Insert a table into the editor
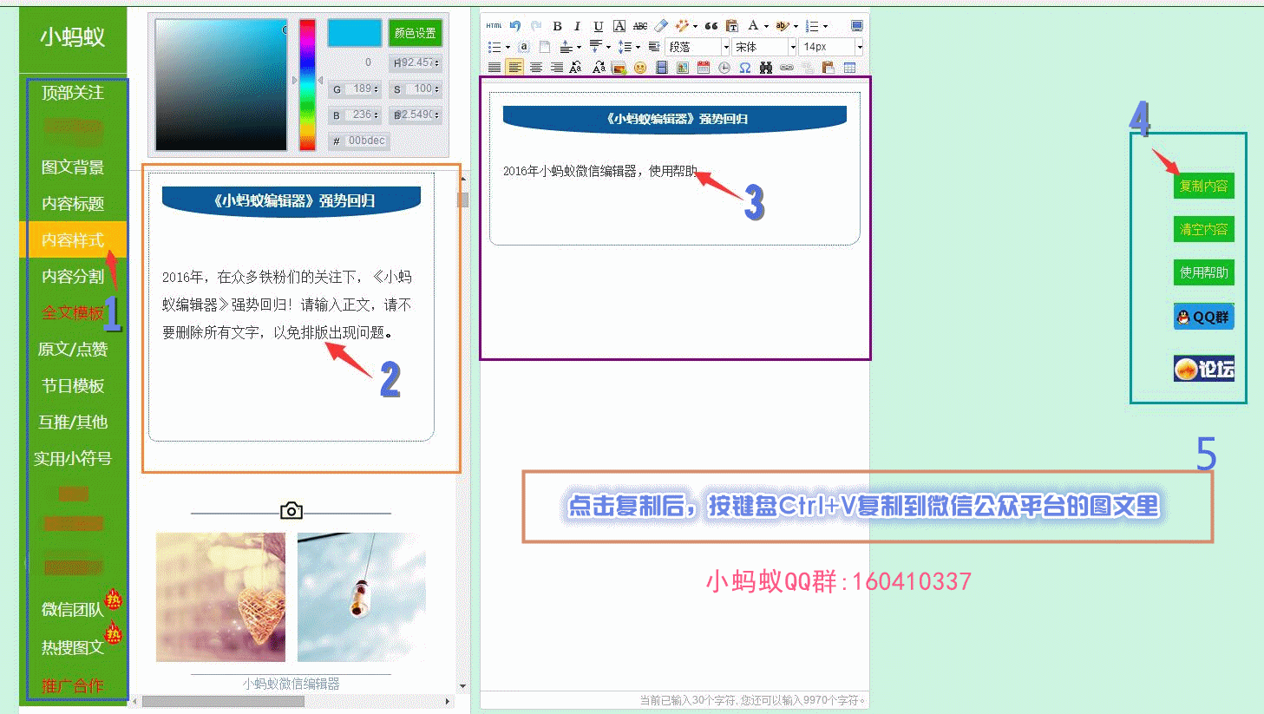The height and width of the screenshot is (714, 1264). tap(850, 68)
